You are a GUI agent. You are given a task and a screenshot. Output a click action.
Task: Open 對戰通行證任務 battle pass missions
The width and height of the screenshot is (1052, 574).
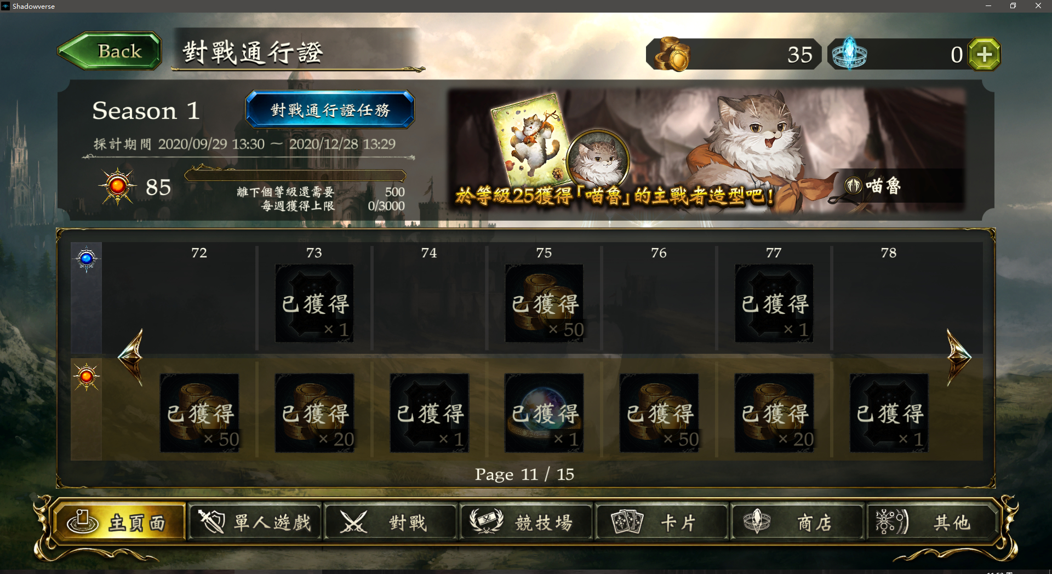pyautogui.click(x=330, y=110)
